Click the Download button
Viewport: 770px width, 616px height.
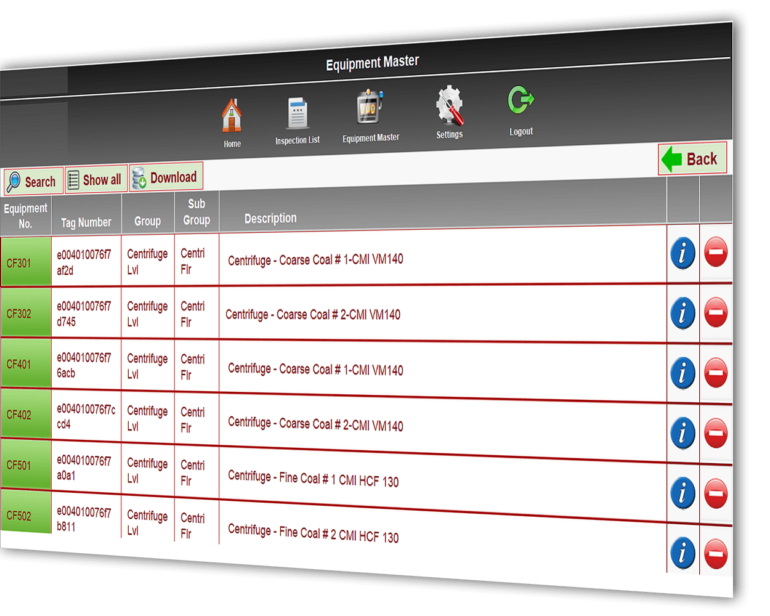[166, 177]
